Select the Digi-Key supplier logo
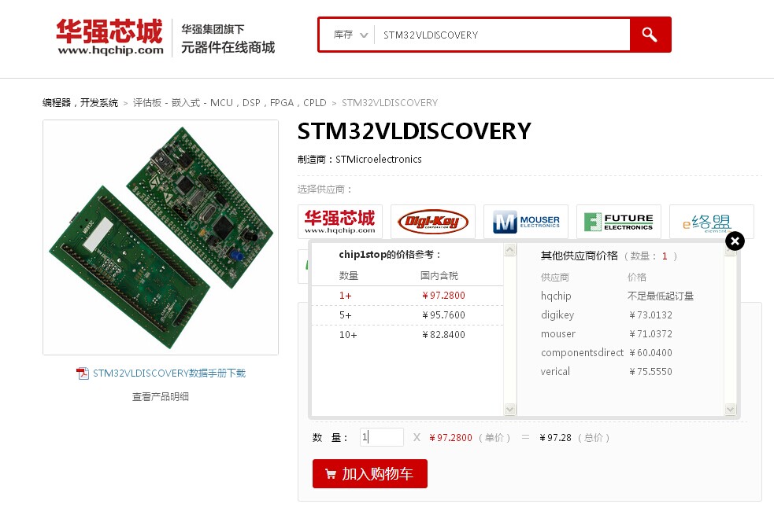 (433, 222)
